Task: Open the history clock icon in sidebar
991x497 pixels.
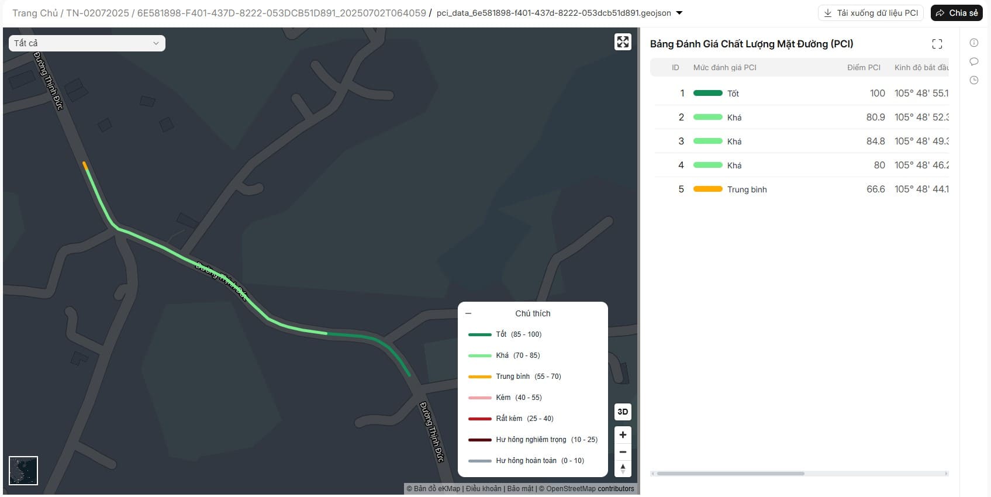Action: (x=973, y=80)
